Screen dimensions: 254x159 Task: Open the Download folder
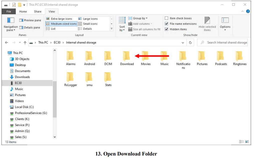pos(127,56)
